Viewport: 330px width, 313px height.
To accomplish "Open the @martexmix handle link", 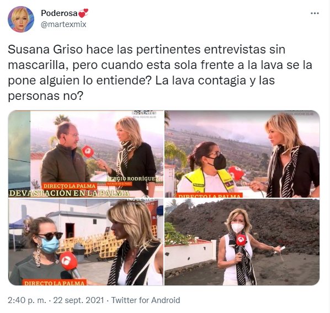I will coord(63,24).
